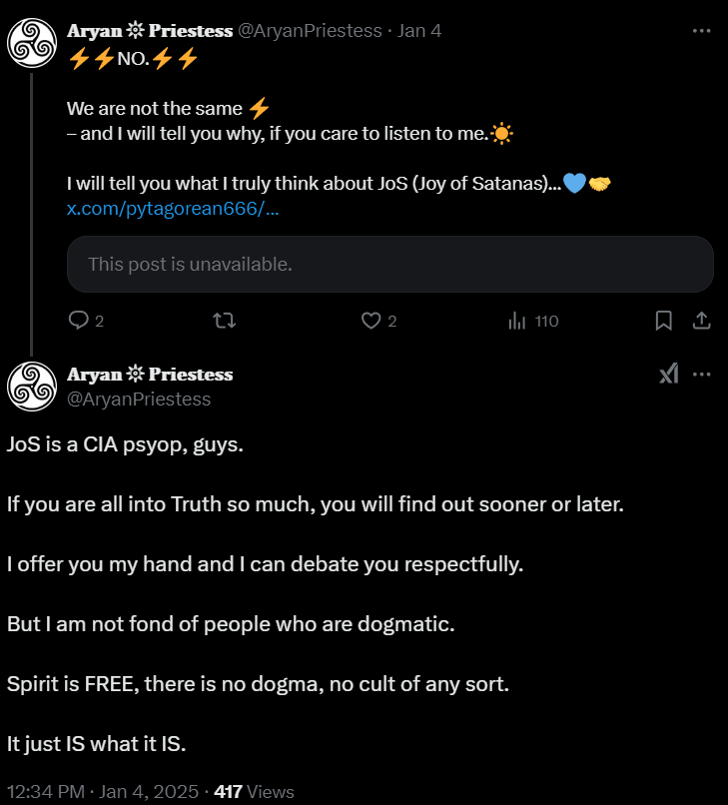Open Grok explain icon on main post
The image size is (728, 805).
point(668,375)
